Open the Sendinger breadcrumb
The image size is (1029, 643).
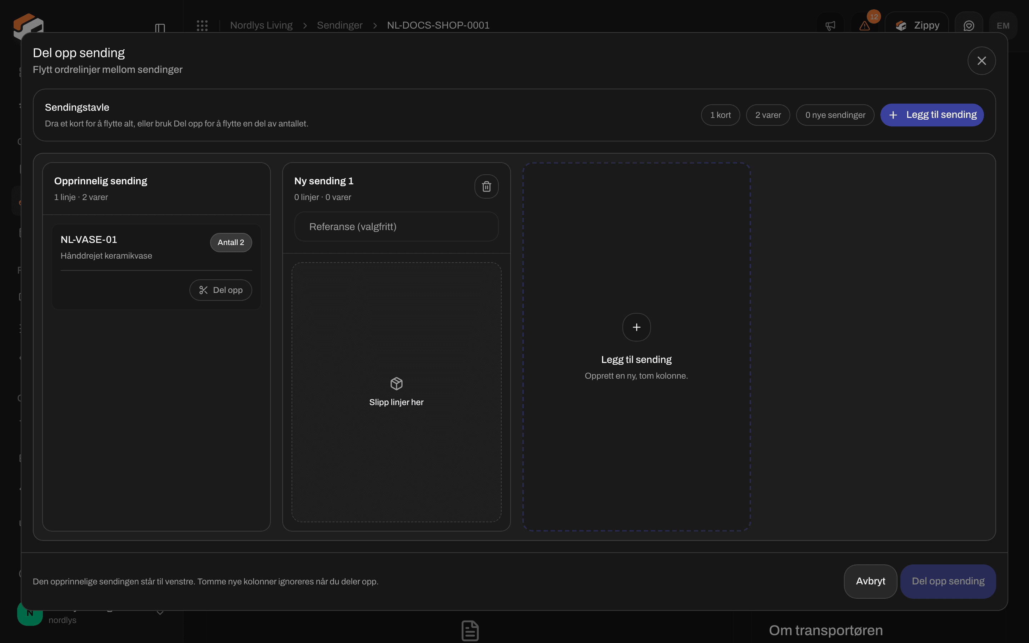[339, 25]
